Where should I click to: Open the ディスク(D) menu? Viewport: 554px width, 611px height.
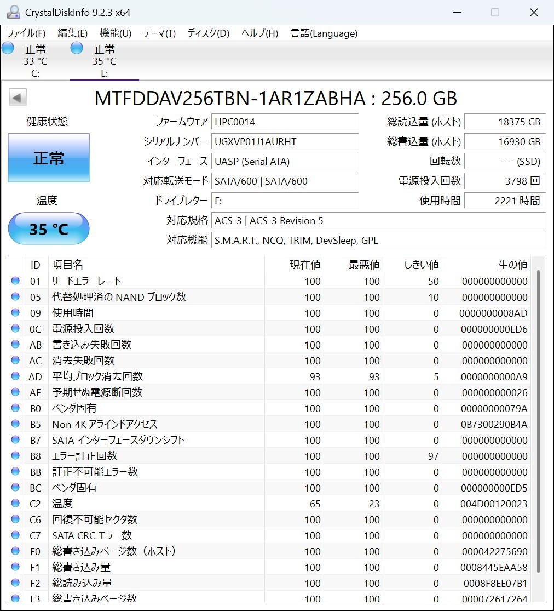pyautogui.click(x=208, y=33)
